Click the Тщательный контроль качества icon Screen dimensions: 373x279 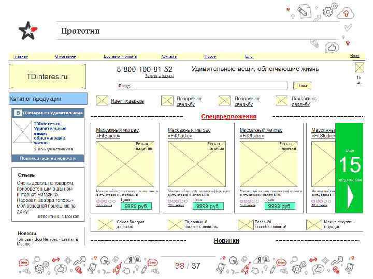175,224
